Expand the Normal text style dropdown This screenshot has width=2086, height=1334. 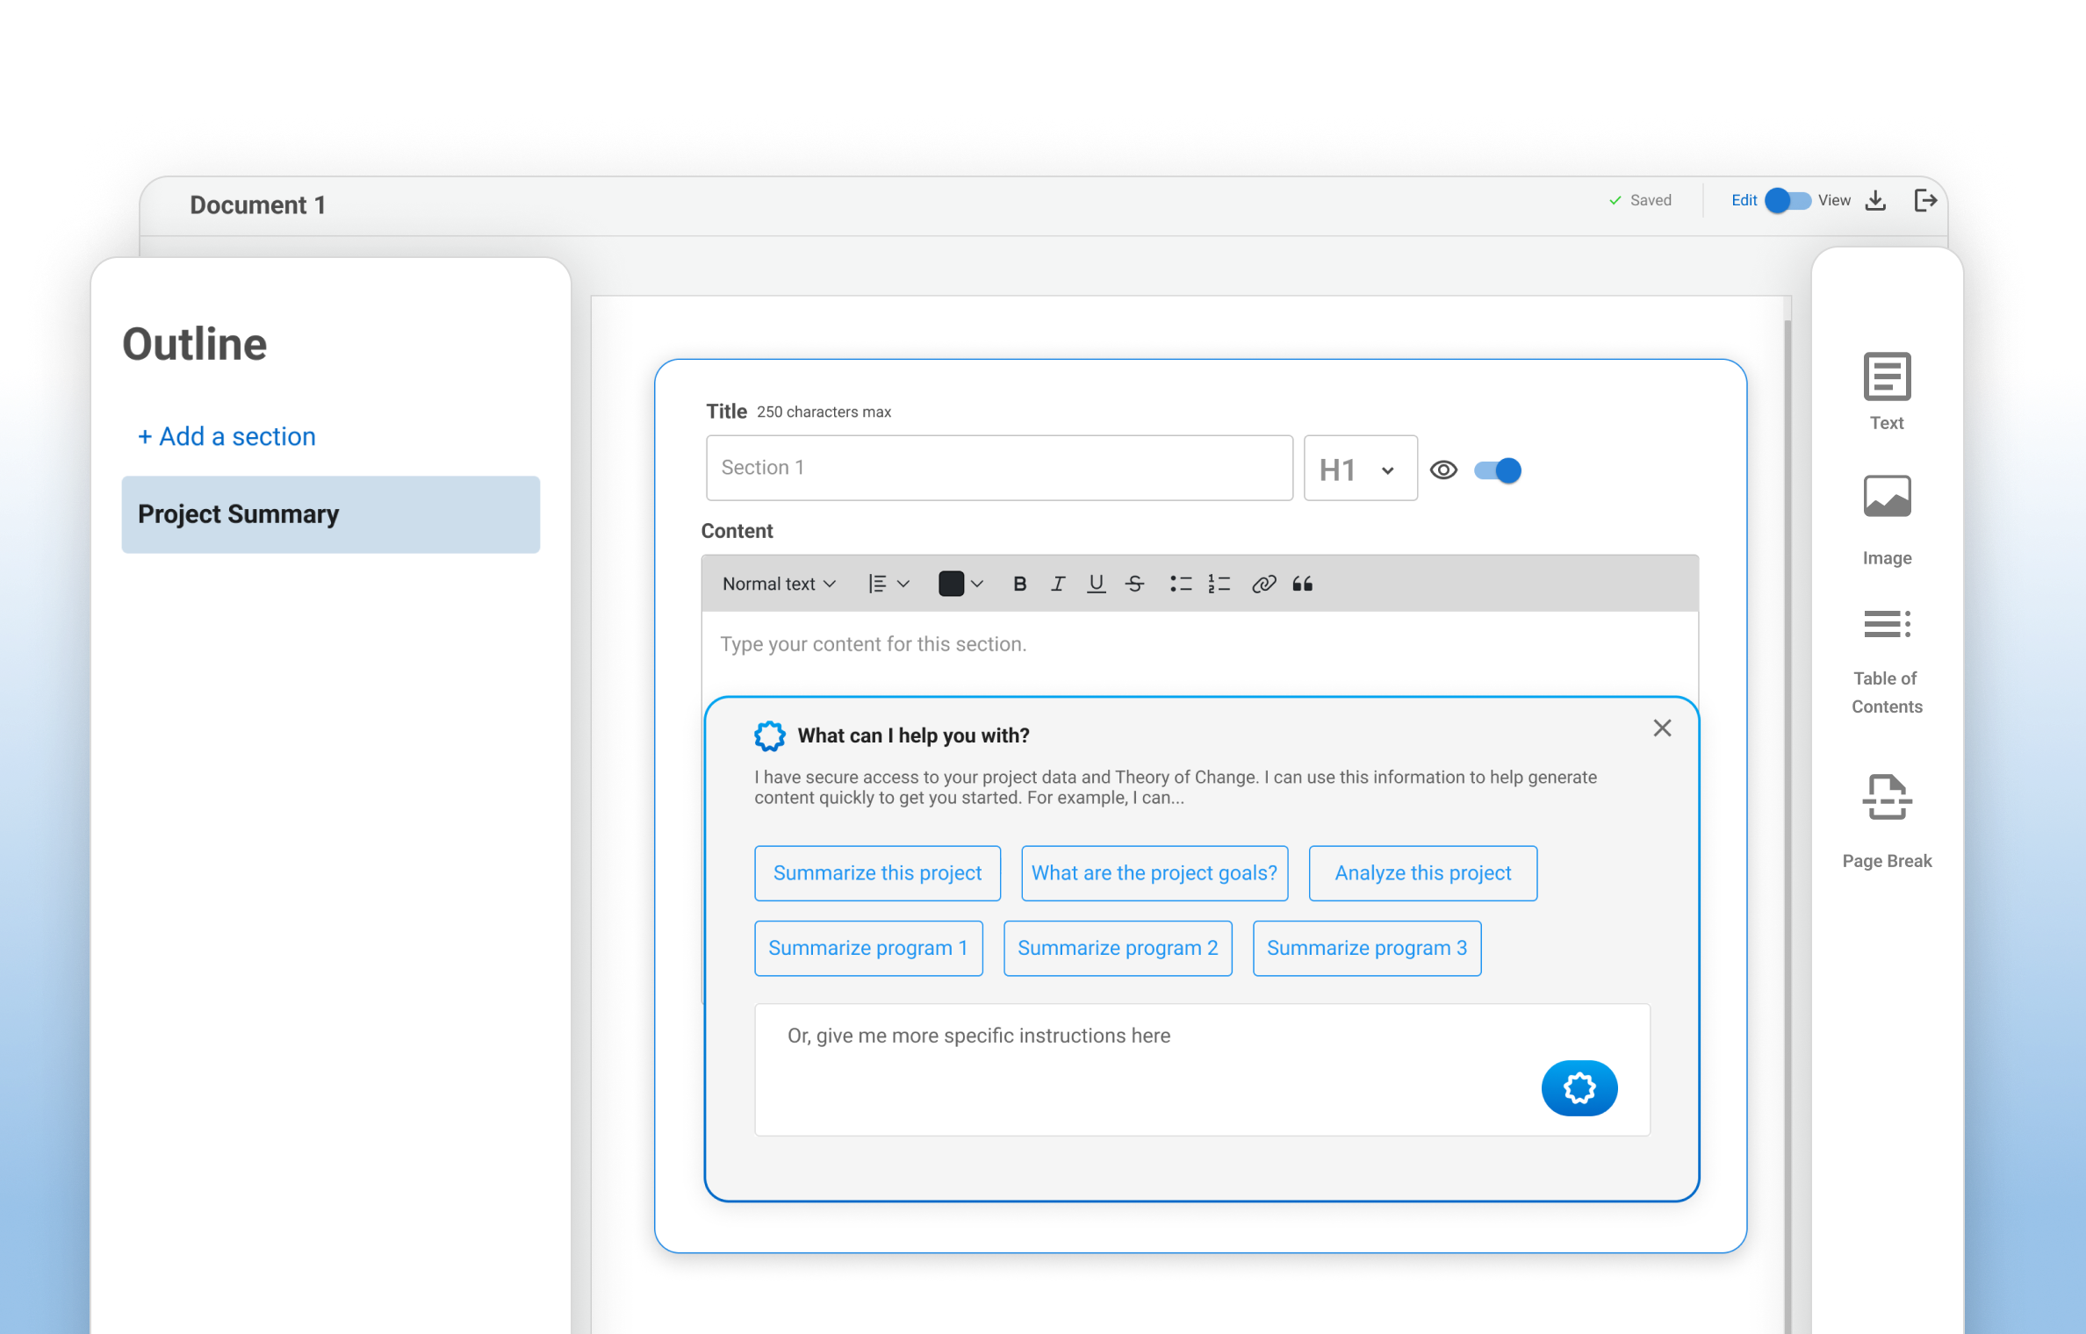(x=779, y=584)
